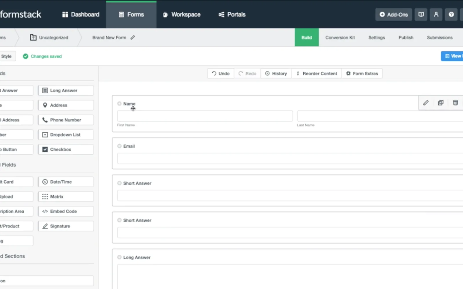Open the Uncategorized folder breadcrumb
Screen dimensions: 463x289
pos(49,38)
